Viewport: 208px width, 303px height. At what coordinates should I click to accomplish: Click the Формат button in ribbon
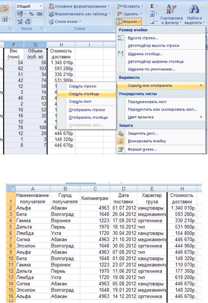pyautogui.click(x=129, y=21)
